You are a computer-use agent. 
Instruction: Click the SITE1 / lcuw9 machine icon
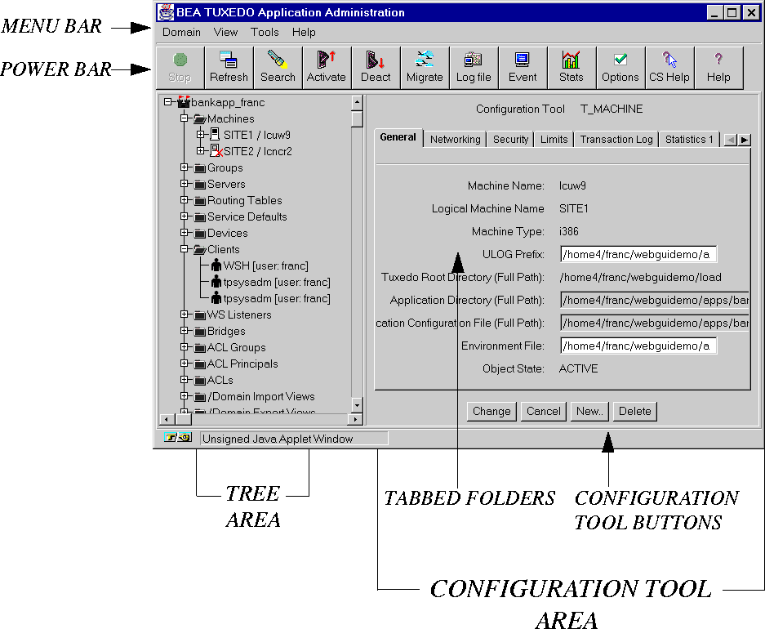pos(215,135)
